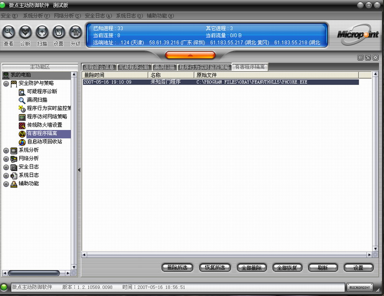Click the sidebar down scroll arrow

point(74,267)
